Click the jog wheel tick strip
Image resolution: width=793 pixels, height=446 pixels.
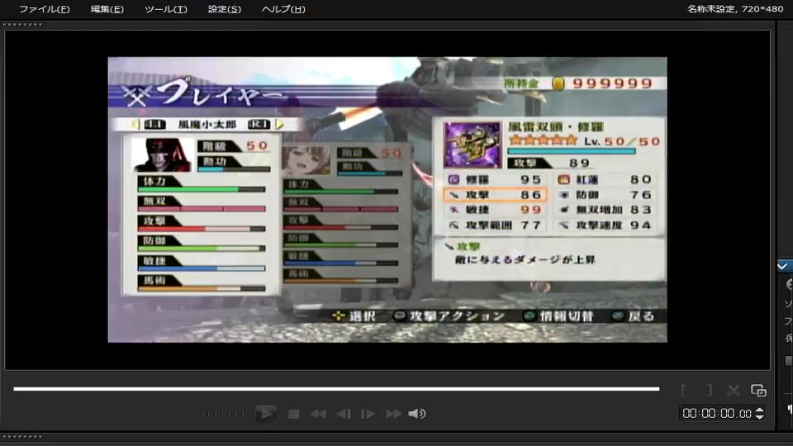tap(222, 414)
